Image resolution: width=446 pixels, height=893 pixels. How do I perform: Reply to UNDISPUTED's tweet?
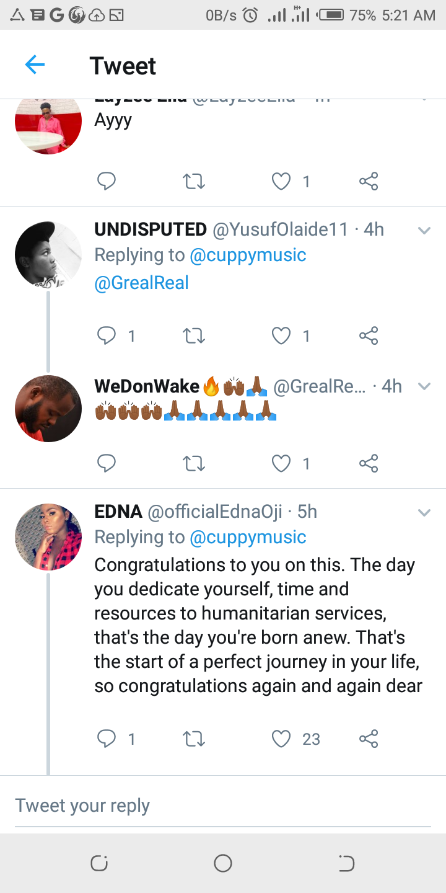coord(107,335)
